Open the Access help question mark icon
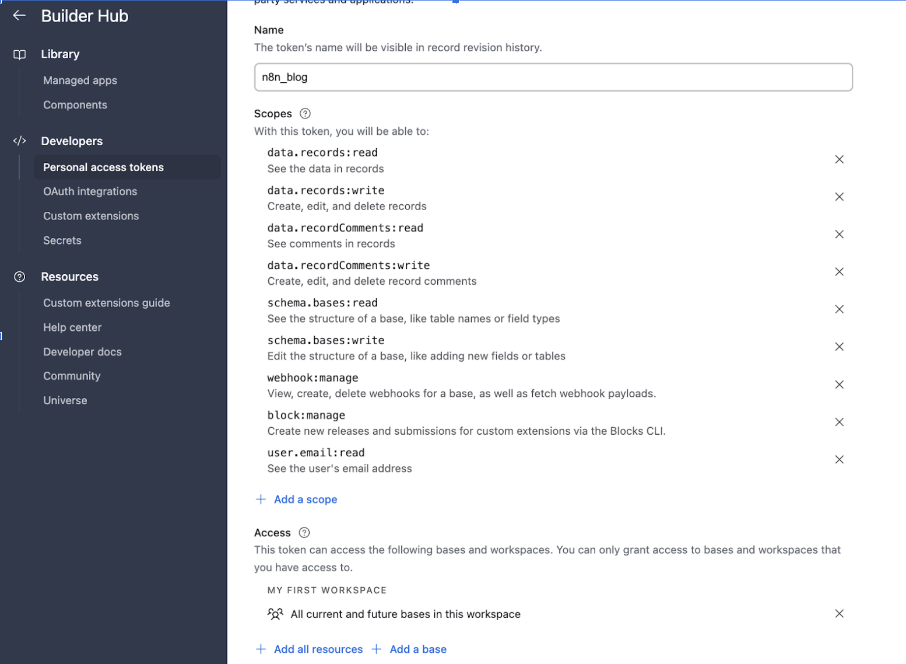The width and height of the screenshot is (906, 664). click(304, 533)
